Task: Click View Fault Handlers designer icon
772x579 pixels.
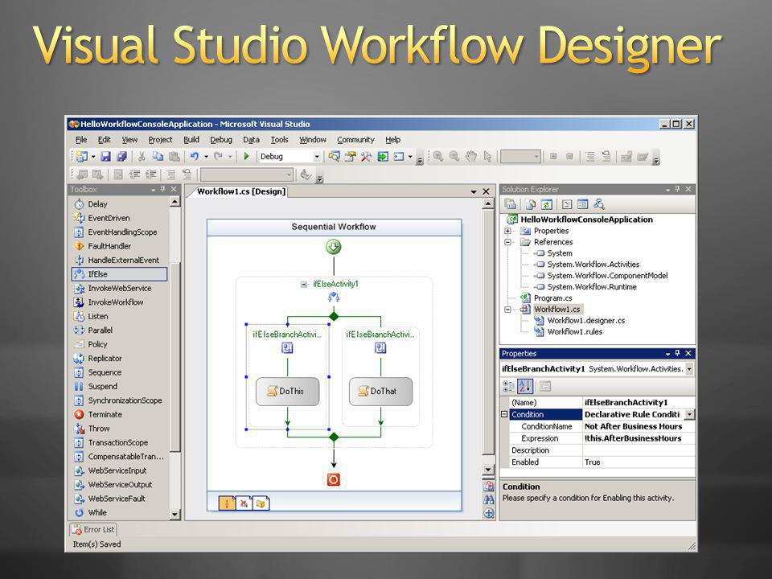Action: pyautogui.click(x=261, y=503)
